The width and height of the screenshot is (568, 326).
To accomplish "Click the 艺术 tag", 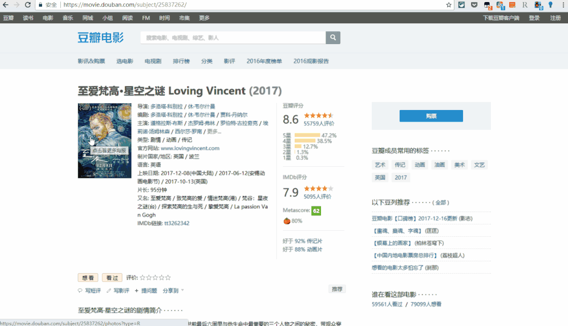I will point(380,165).
